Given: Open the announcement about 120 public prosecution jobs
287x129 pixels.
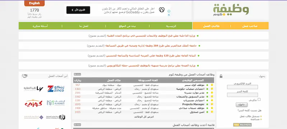Looking at the screenshot, I should coord(151,56).
